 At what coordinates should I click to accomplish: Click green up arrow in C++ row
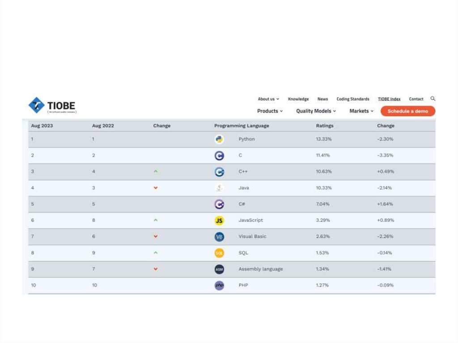(x=156, y=171)
